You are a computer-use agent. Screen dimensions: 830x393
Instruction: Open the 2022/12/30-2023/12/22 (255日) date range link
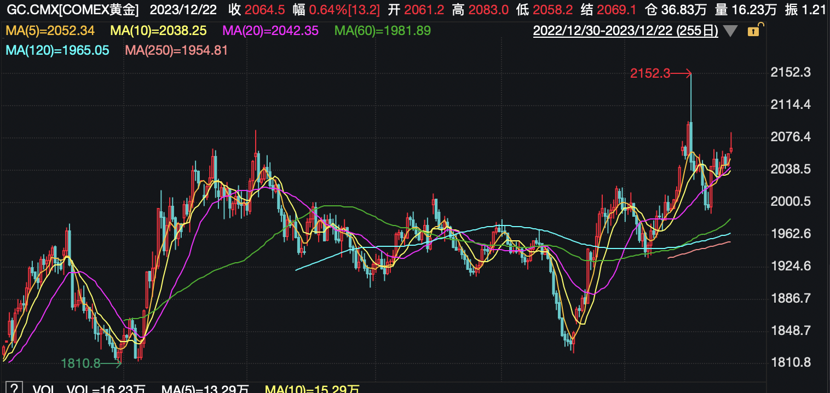coord(626,31)
